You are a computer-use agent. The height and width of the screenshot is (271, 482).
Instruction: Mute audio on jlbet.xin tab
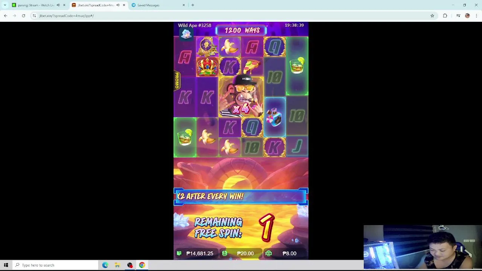[118, 5]
